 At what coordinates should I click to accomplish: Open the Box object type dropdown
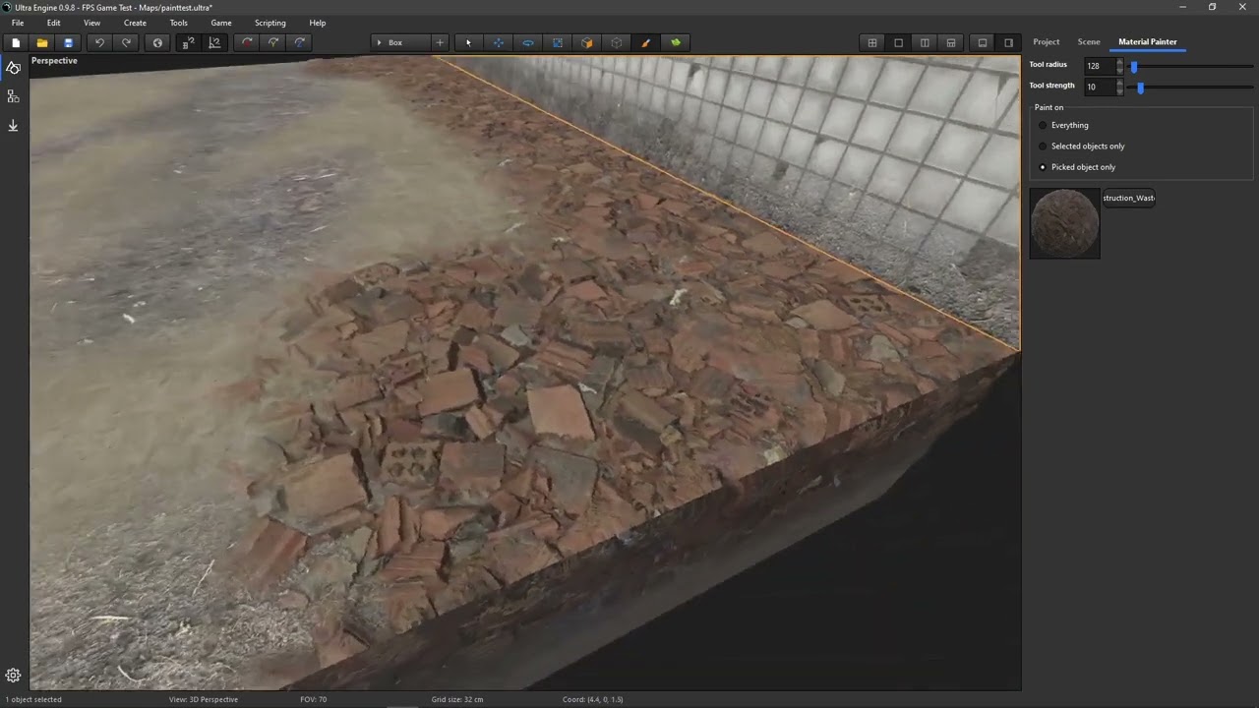coord(401,42)
